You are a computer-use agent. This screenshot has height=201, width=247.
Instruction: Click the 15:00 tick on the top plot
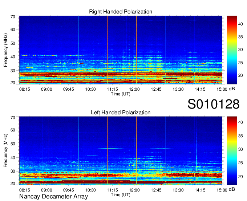(222, 89)
